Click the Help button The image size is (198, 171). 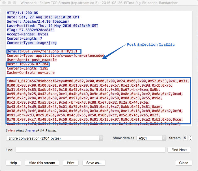tap(13, 163)
